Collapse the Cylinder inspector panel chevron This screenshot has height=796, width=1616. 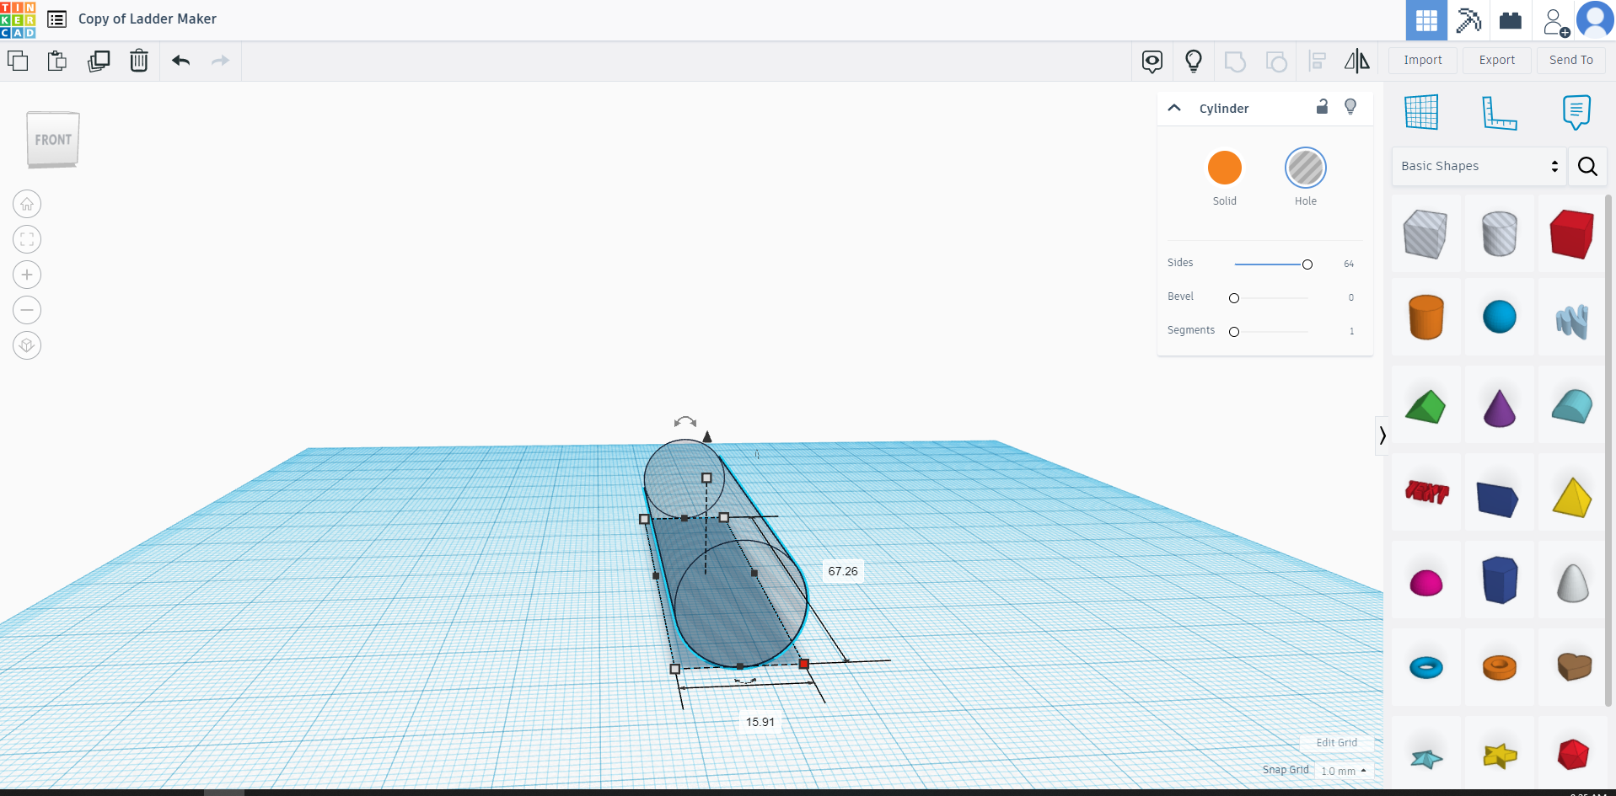click(1174, 108)
